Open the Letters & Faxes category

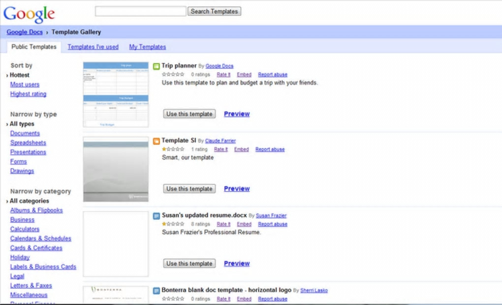31,285
